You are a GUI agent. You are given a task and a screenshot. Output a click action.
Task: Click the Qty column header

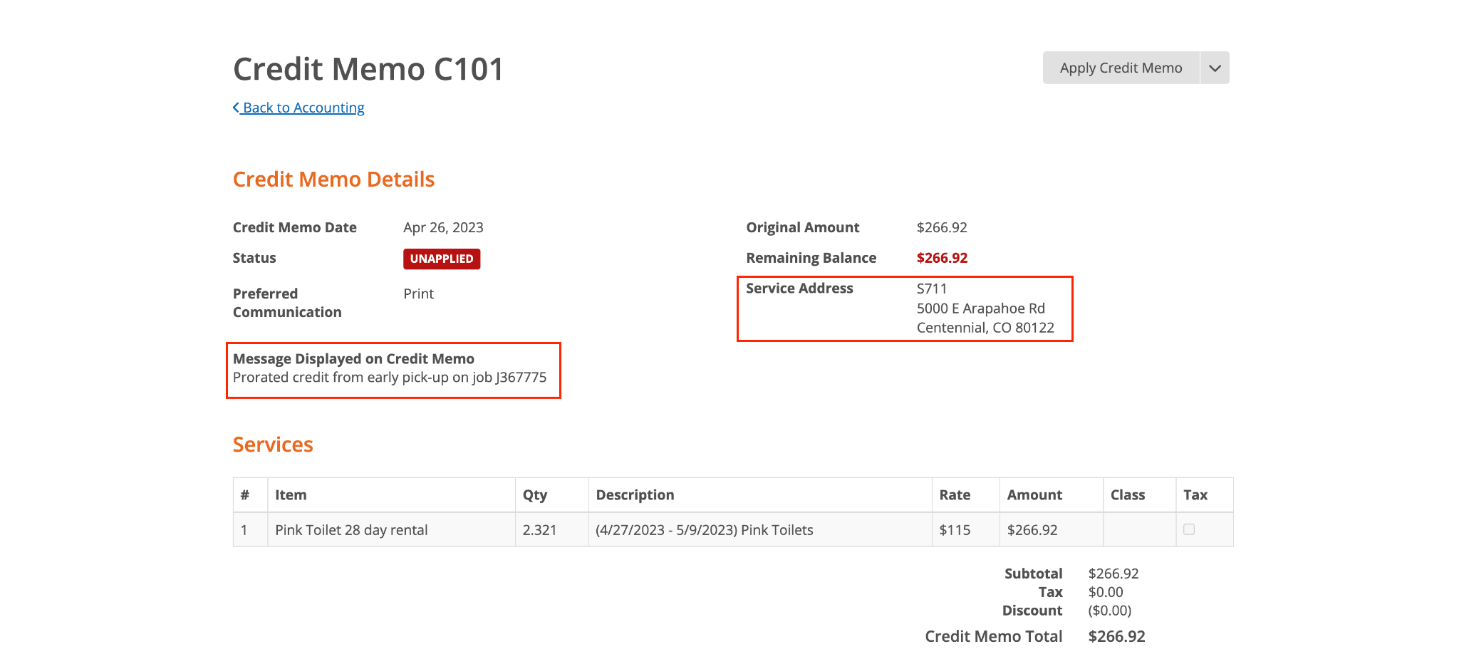tap(535, 495)
